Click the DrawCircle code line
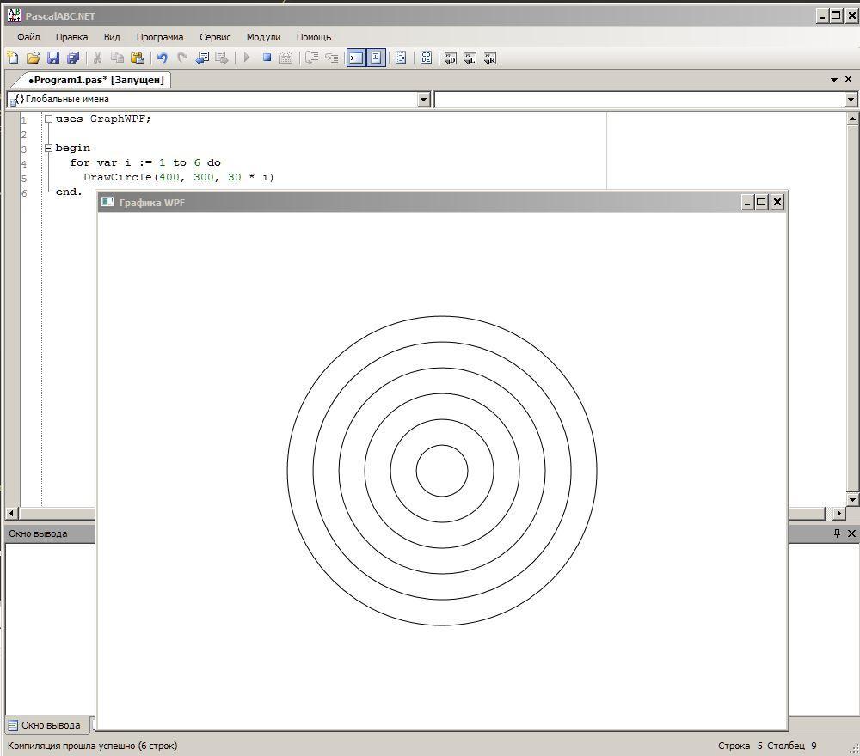Screen dimensions: 860x756 pos(178,177)
